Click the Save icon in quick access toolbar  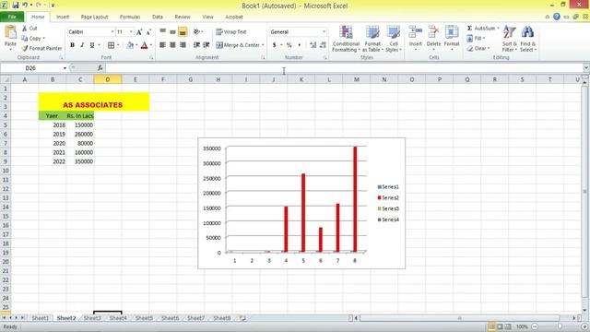(x=16, y=6)
